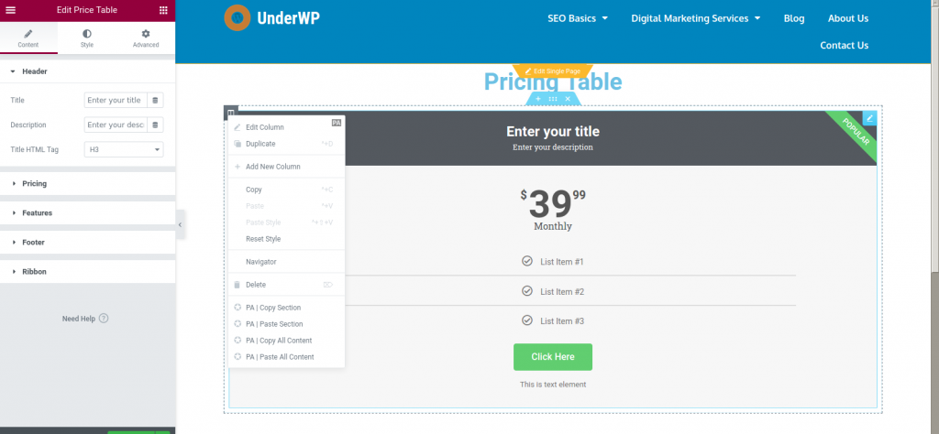Switch to the Style tab
The height and width of the screenshot is (434, 939).
pyautogui.click(x=87, y=38)
